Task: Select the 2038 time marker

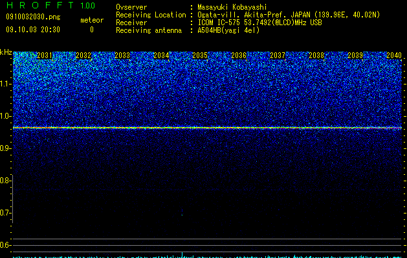Action: 316,55
